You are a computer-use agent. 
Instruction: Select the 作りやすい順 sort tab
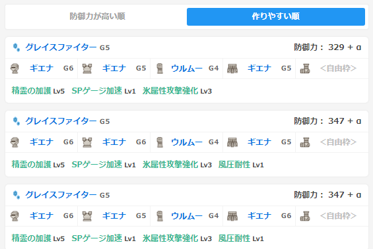pyautogui.click(x=276, y=16)
